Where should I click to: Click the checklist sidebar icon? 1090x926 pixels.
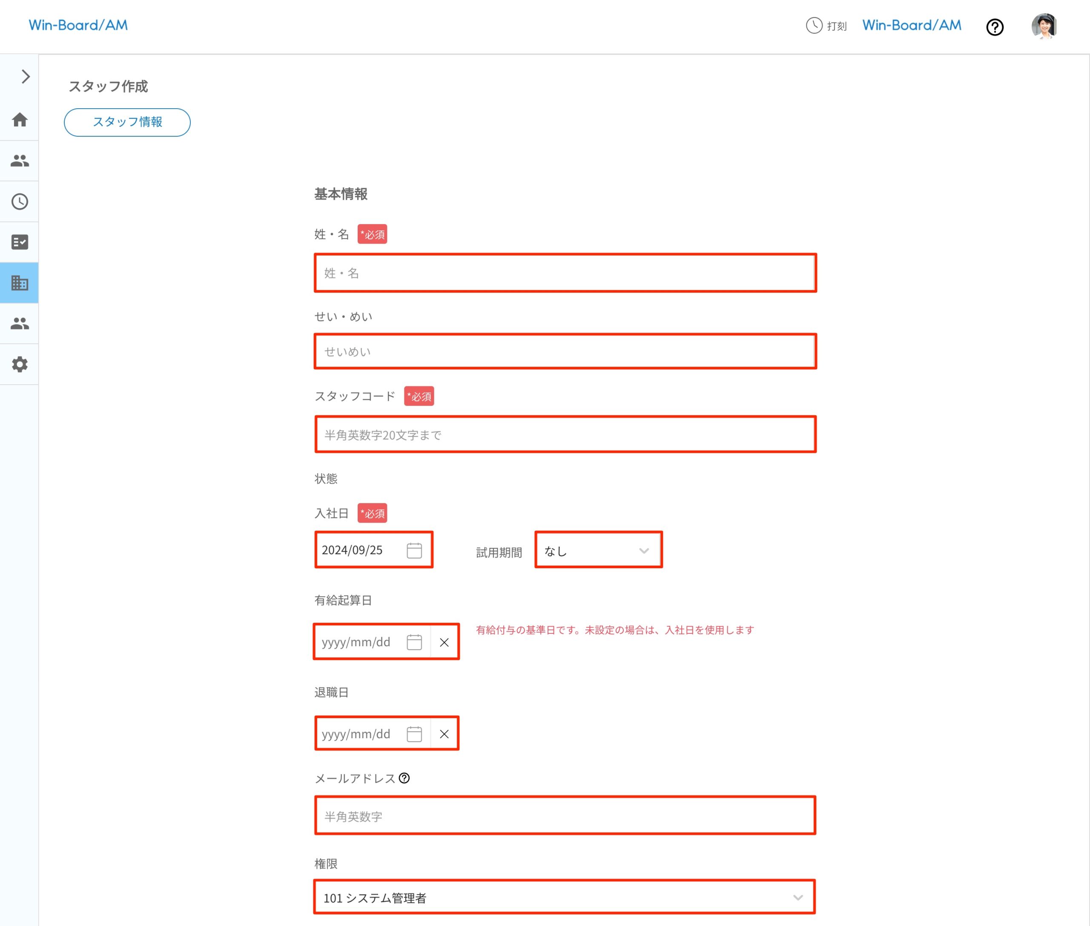(x=20, y=242)
